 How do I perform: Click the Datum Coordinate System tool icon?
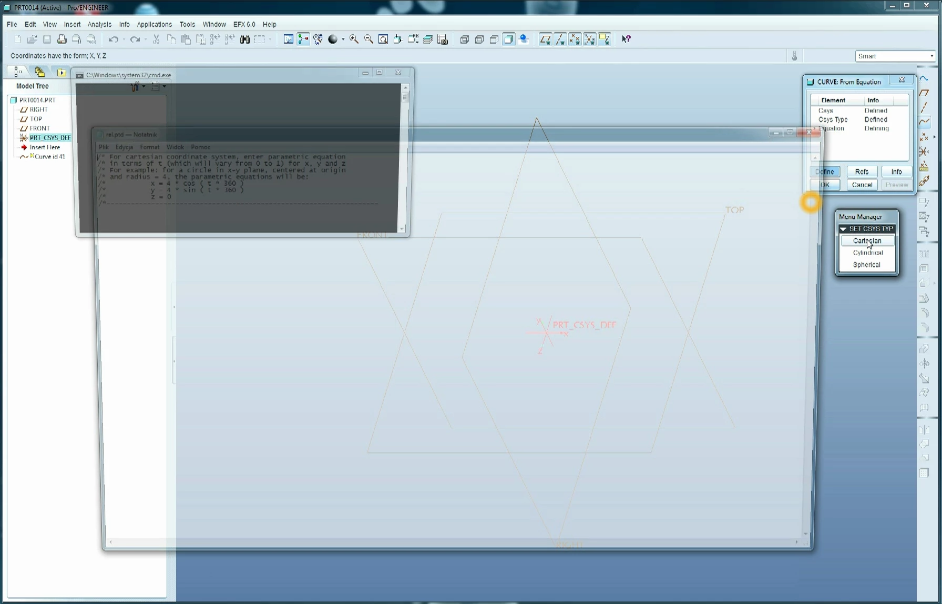coord(924,152)
